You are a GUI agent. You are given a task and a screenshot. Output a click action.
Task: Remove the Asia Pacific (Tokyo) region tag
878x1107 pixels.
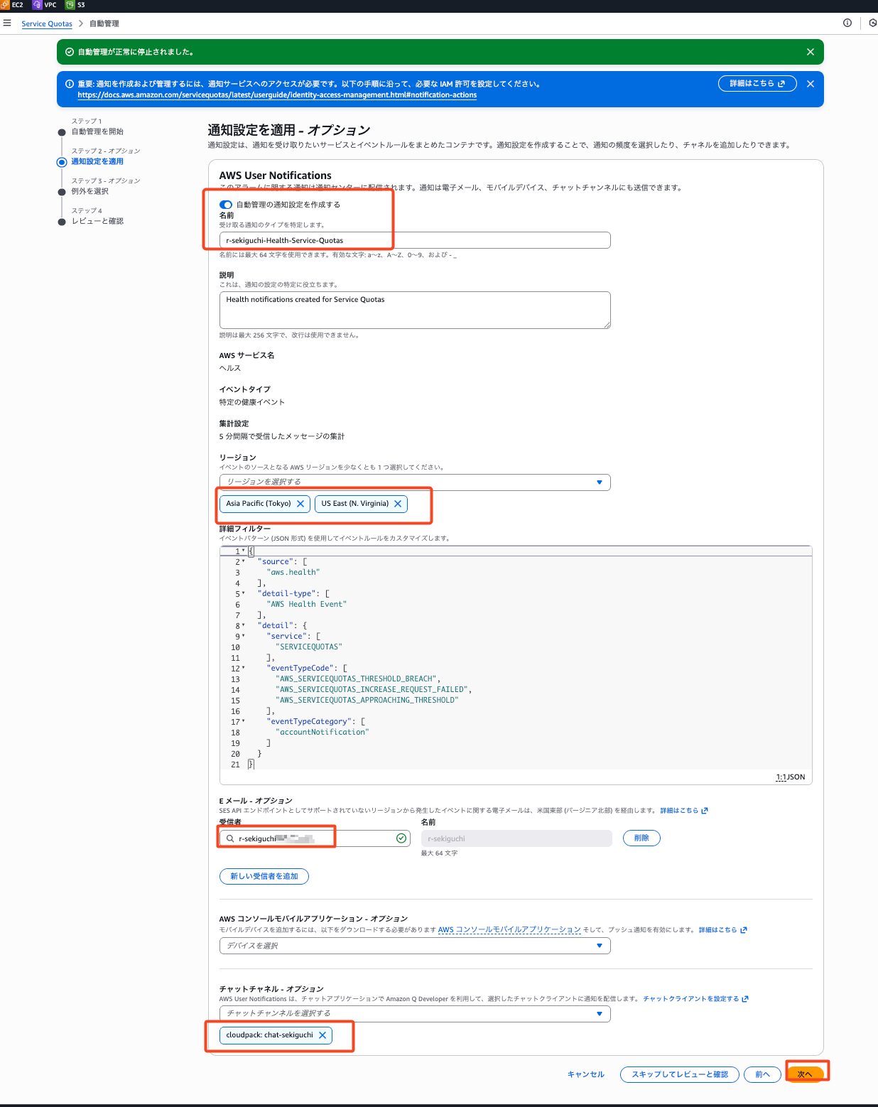coord(300,504)
